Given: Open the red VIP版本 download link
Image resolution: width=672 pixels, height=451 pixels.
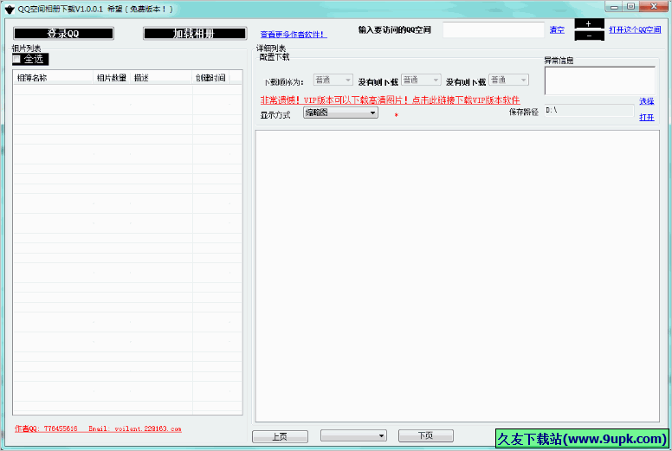Looking at the screenshot, I should pos(390,100).
